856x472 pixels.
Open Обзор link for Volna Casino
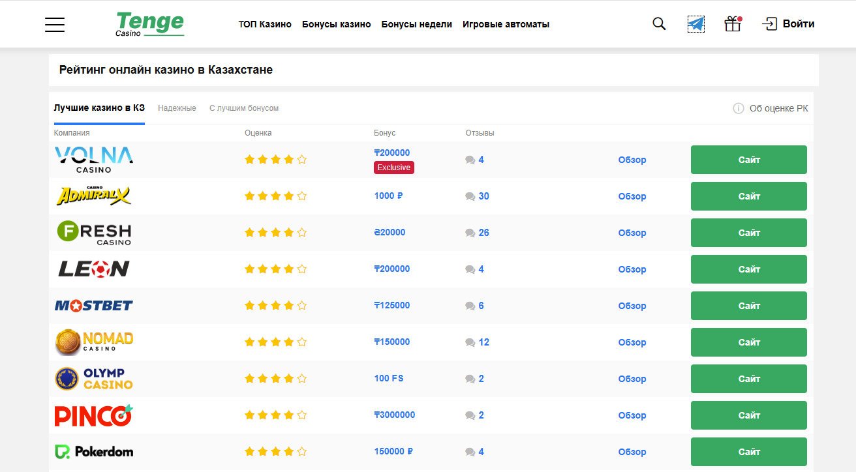632,160
